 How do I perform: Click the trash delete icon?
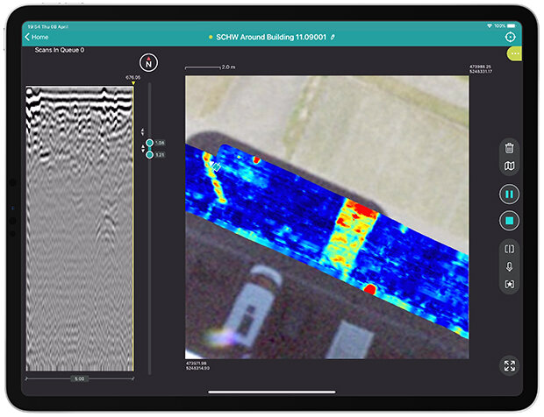510,148
